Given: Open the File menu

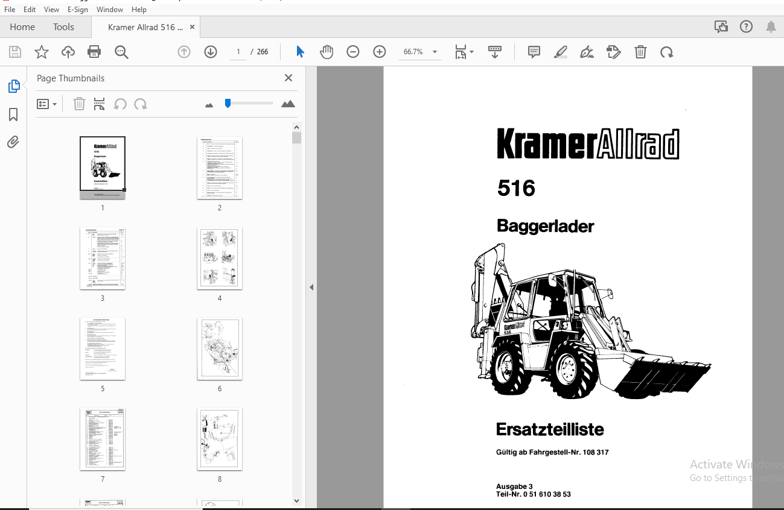Looking at the screenshot, I should pos(10,10).
